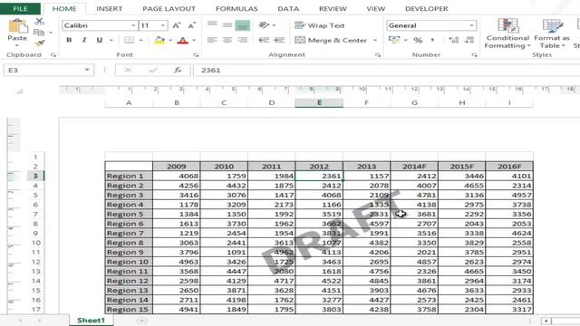Open the font name dropdown
Screen dimensions: 580x326
pos(133,25)
